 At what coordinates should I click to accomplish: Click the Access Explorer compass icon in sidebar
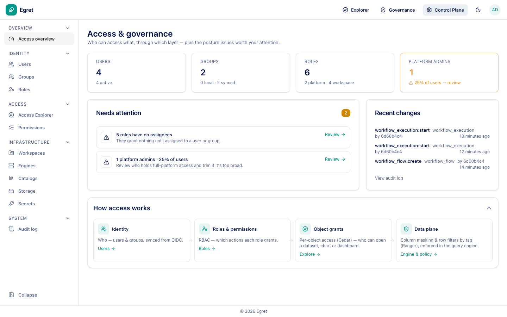click(11, 115)
